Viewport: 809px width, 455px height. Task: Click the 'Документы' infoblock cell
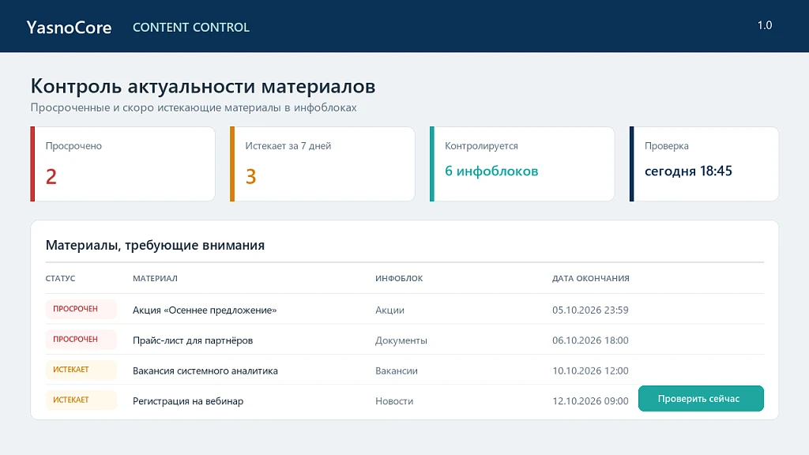[x=401, y=340]
